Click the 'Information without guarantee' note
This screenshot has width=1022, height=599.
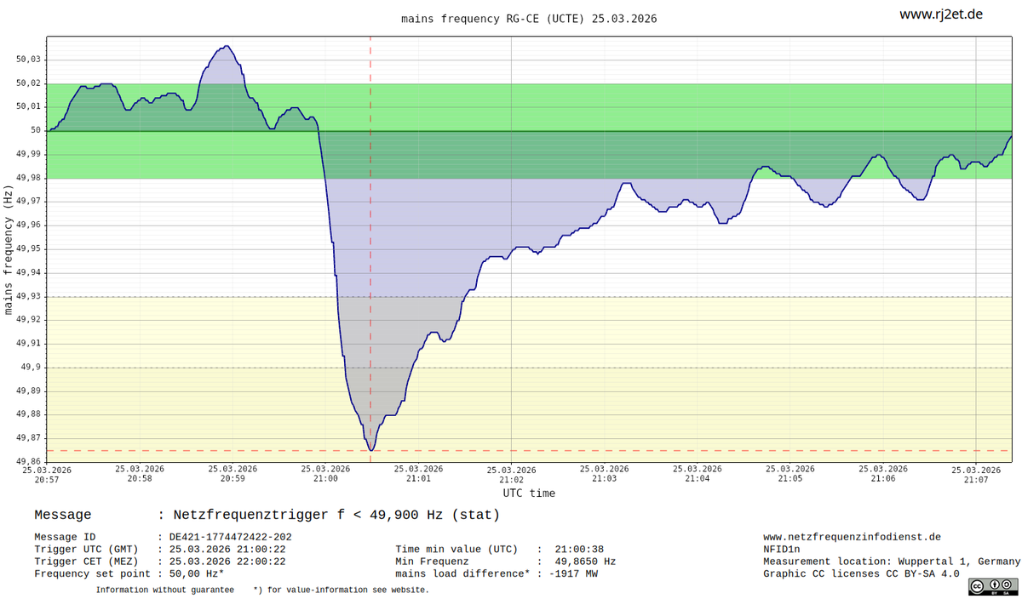[x=164, y=590]
